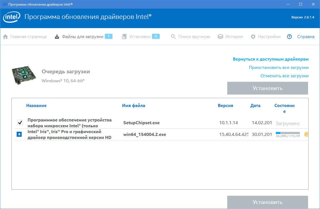This screenshot has width=320, height=209.
Task: Click the Очередь загрузки heading
Action: [x=66, y=72]
